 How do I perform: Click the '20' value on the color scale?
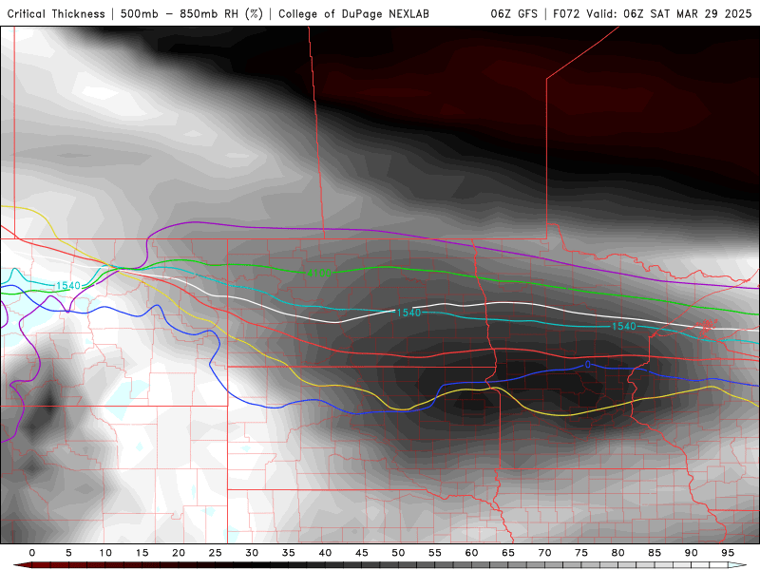coord(179,553)
